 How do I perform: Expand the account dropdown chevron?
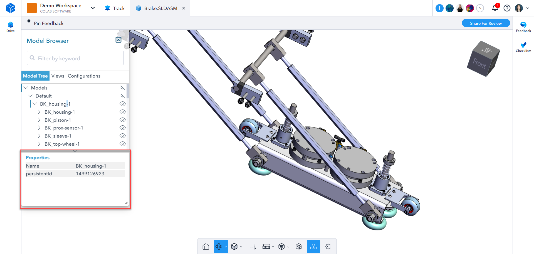point(528,8)
